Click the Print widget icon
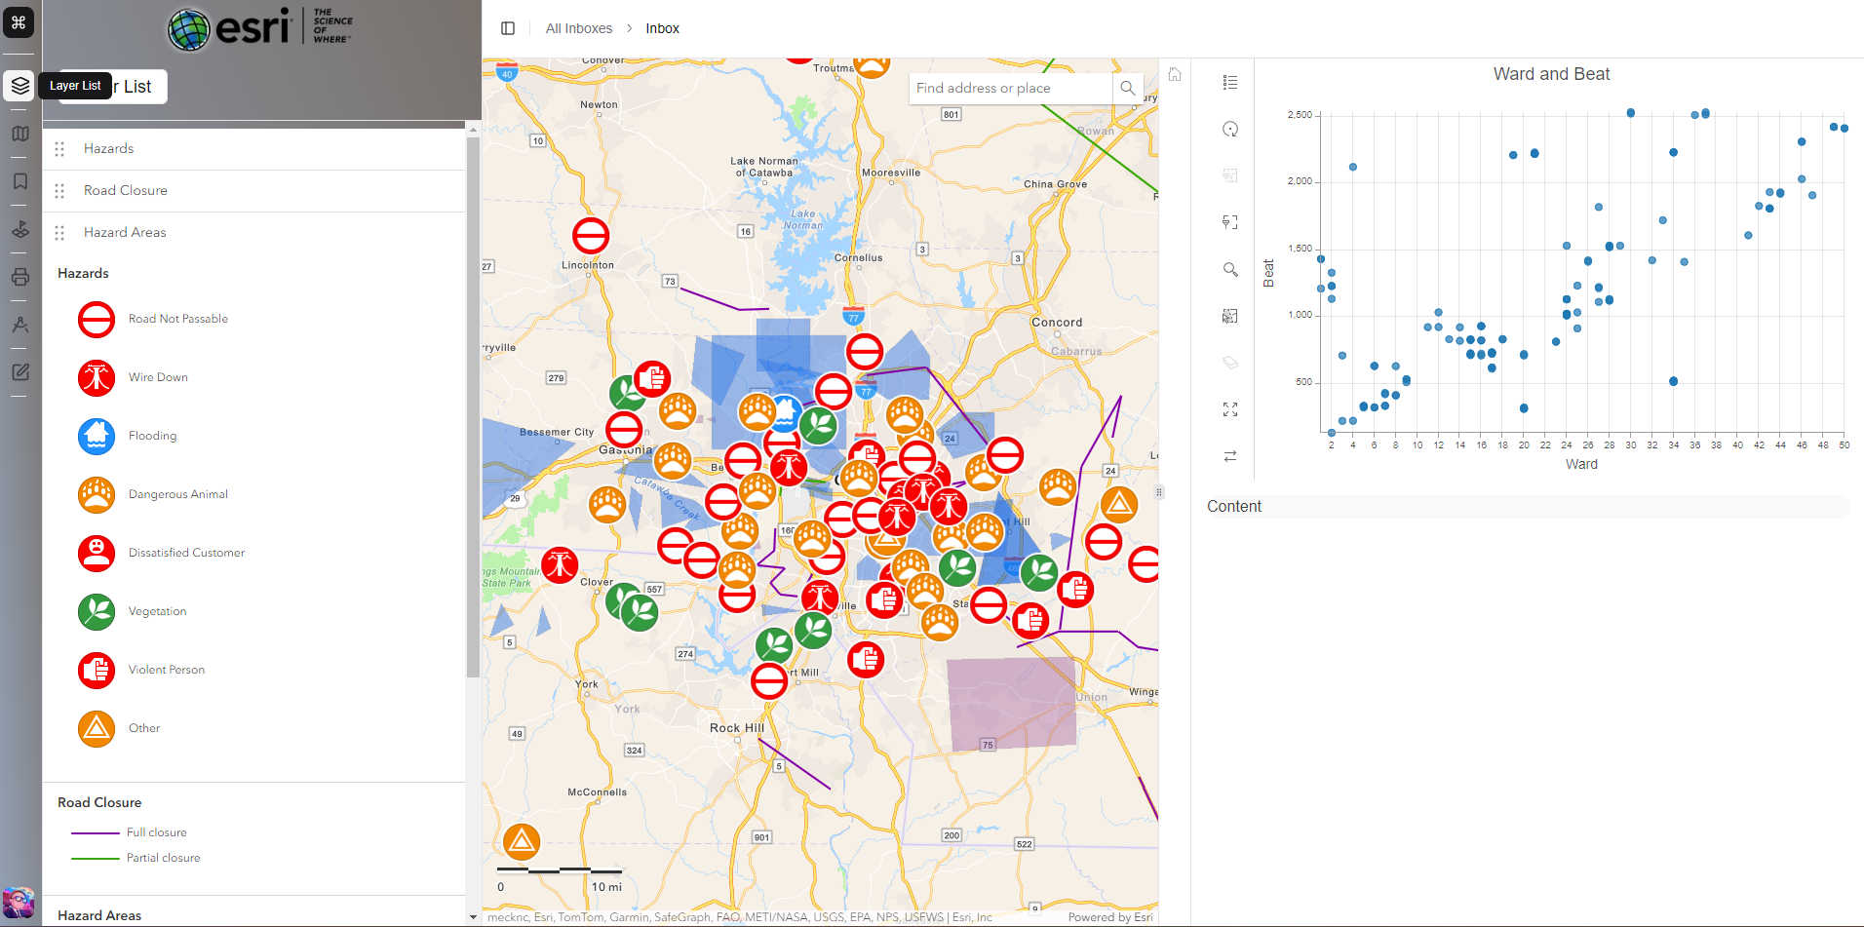This screenshot has width=1864, height=927. pos(19,277)
